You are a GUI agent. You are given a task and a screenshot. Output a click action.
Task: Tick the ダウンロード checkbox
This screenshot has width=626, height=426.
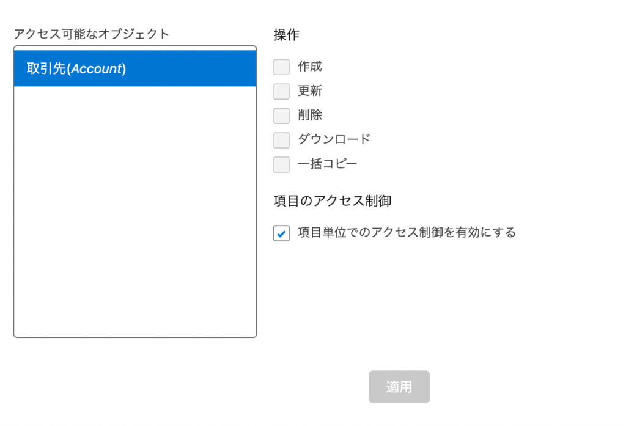[281, 140]
